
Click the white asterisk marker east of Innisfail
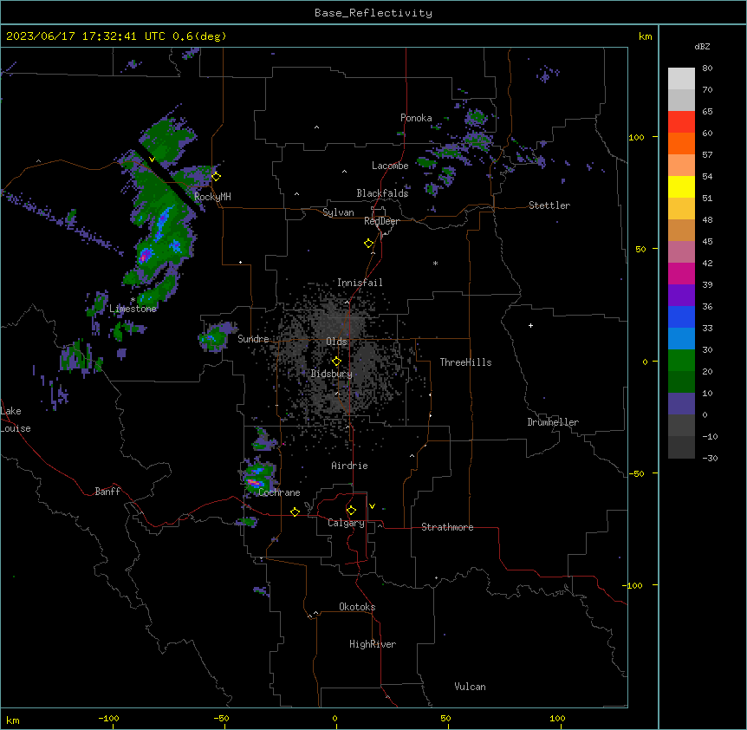pyautogui.click(x=435, y=263)
